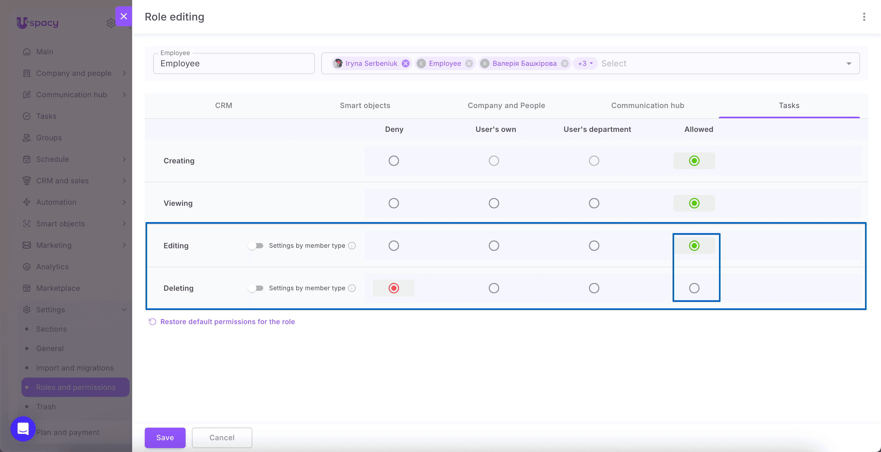This screenshot has width=881, height=452.
Task: Open the support chat widget
Action: (23, 429)
